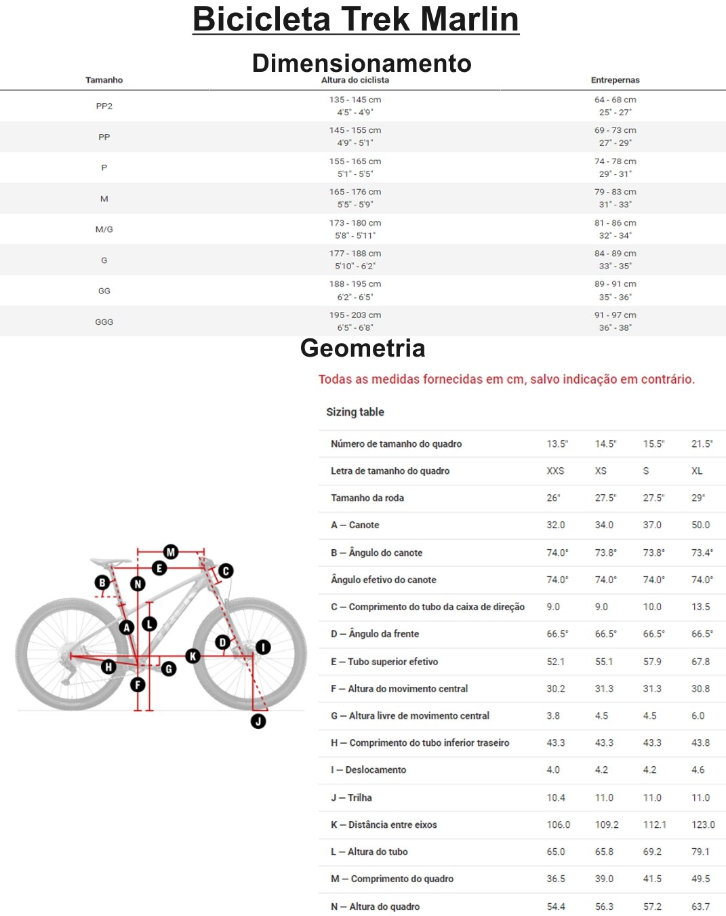726x916 pixels.
Task: Click the J marker below front wheel
Action: tap(258, 721)
